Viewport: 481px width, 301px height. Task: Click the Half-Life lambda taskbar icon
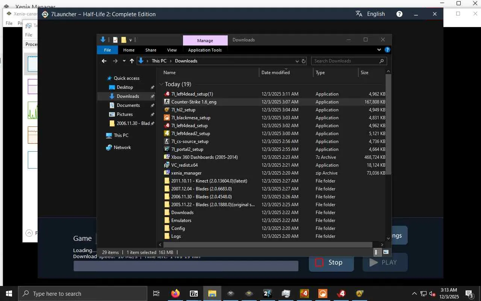point(360,293)
